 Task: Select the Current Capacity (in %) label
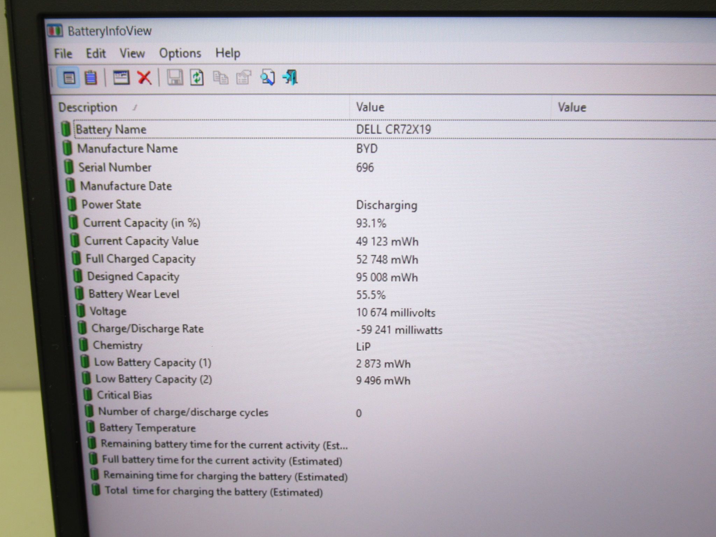coord(142,223)
